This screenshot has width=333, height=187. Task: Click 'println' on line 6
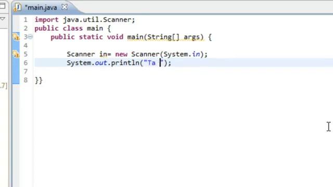point(125,63)
